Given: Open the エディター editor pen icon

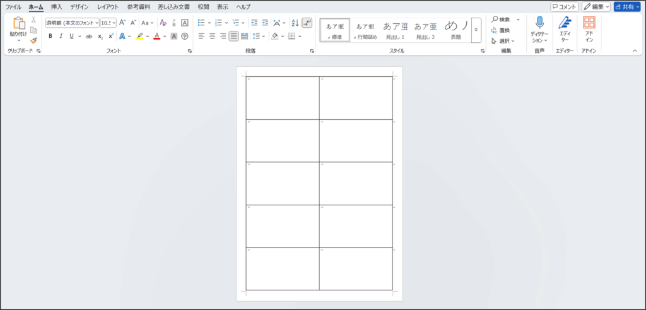Looking at the screenshot, I should [565, 23].
